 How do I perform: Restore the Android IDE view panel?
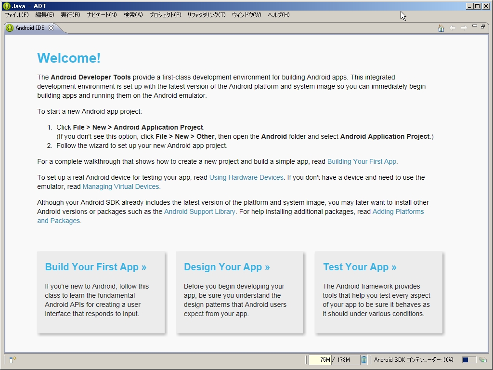coord(483,27)
